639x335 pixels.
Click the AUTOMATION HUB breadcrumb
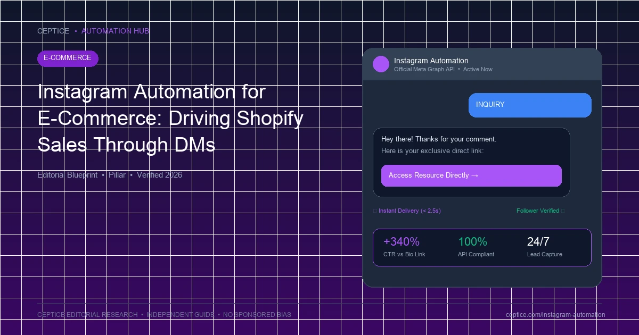(x=115, y=31)
